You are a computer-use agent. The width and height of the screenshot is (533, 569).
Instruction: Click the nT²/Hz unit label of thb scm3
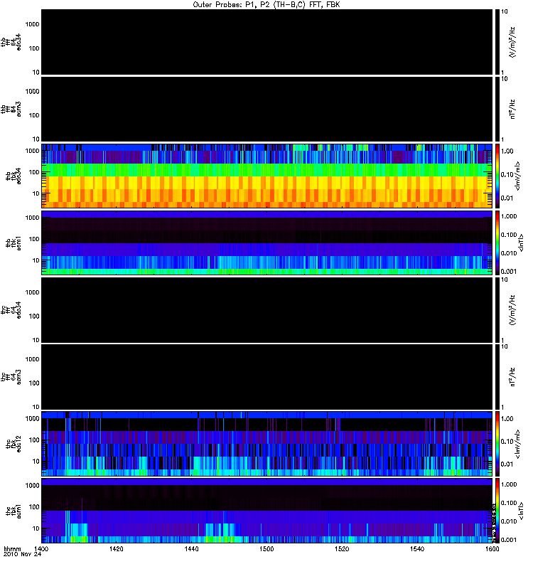[x=512, y=109]
